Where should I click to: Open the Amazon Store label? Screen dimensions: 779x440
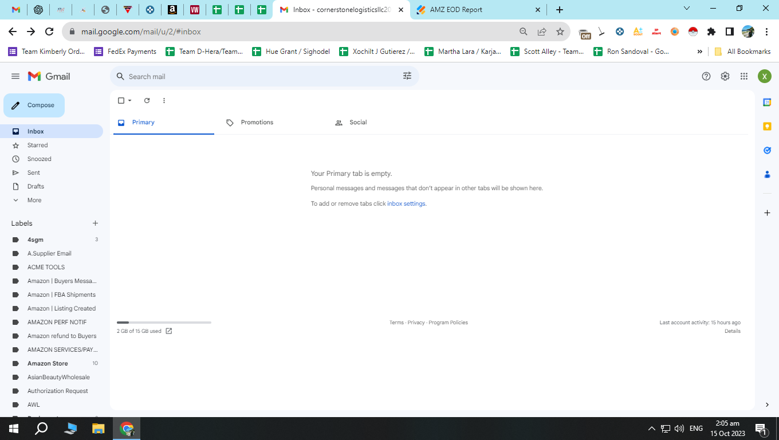point(52,363)
